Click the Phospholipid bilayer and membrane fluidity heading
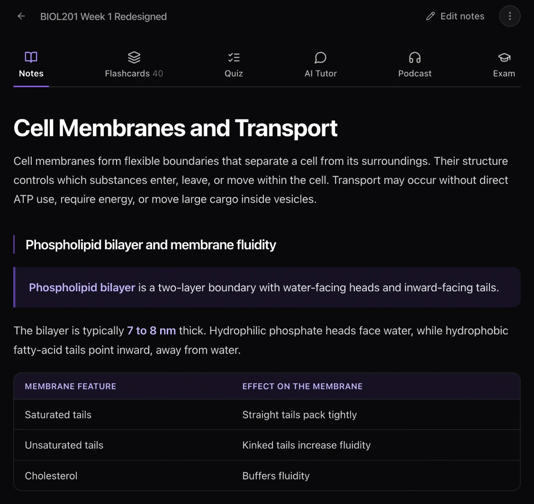The image size is (534, 504). click(x=151, y=244)
